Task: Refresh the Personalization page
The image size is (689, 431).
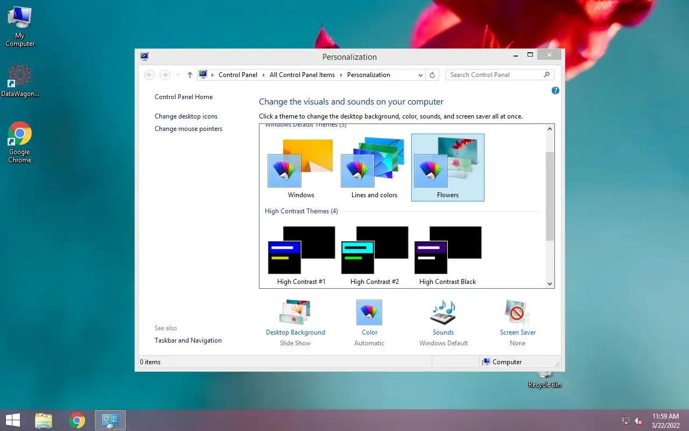Action: tap(432, 75)
